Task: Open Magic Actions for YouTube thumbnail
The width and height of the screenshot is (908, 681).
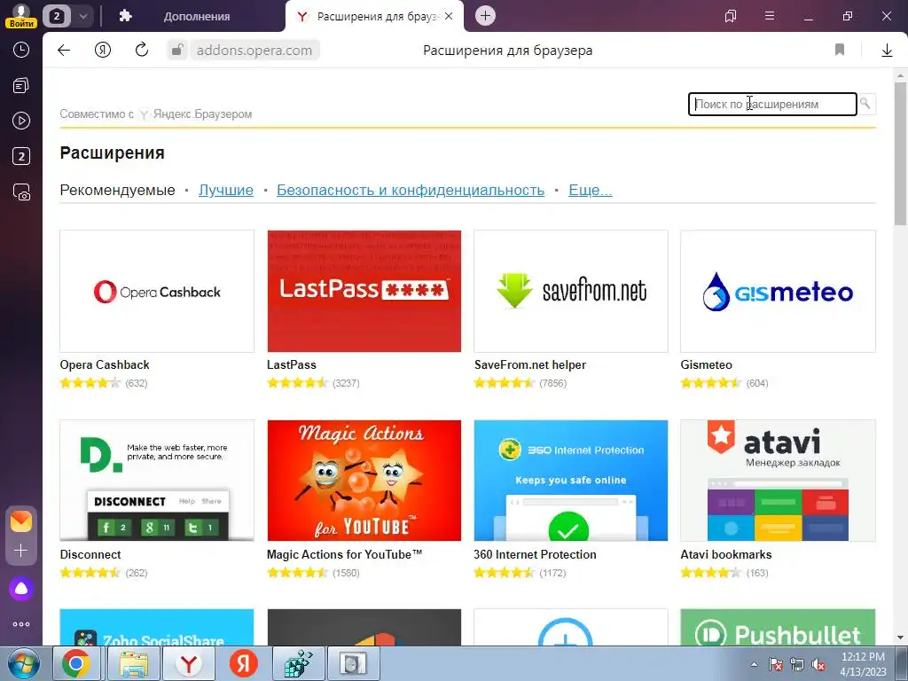Action: (364, 481)
